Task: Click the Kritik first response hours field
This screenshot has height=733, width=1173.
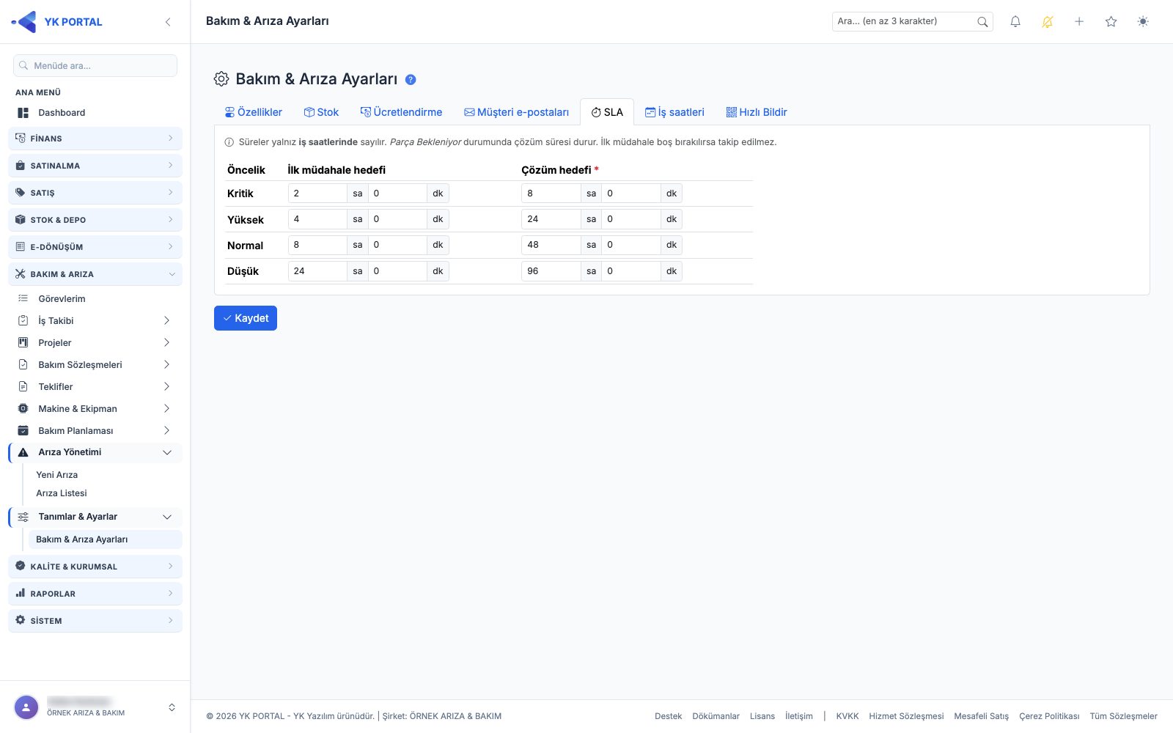Action: coord(317,194)
